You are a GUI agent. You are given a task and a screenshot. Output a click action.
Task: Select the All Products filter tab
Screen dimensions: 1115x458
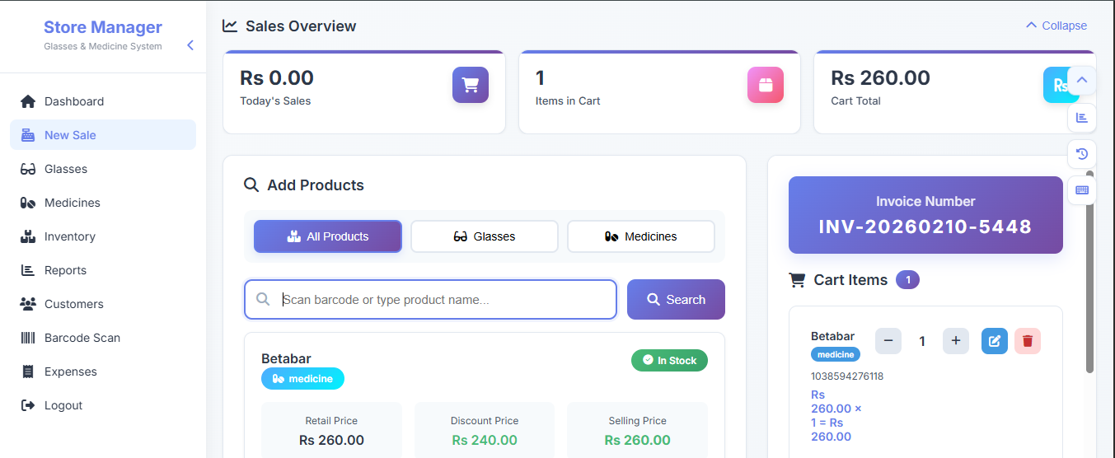click(328, 236)
